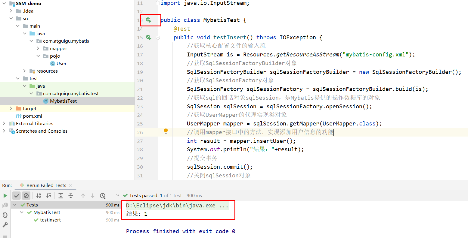The image size is (468, 238).
Task: Go to previous failed test arrow
Action: (83, 196)
